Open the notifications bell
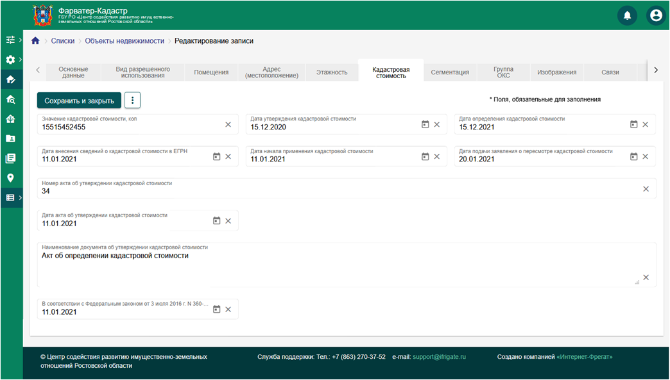This screenshot has width=670, height=380. [x=627, y=15]
